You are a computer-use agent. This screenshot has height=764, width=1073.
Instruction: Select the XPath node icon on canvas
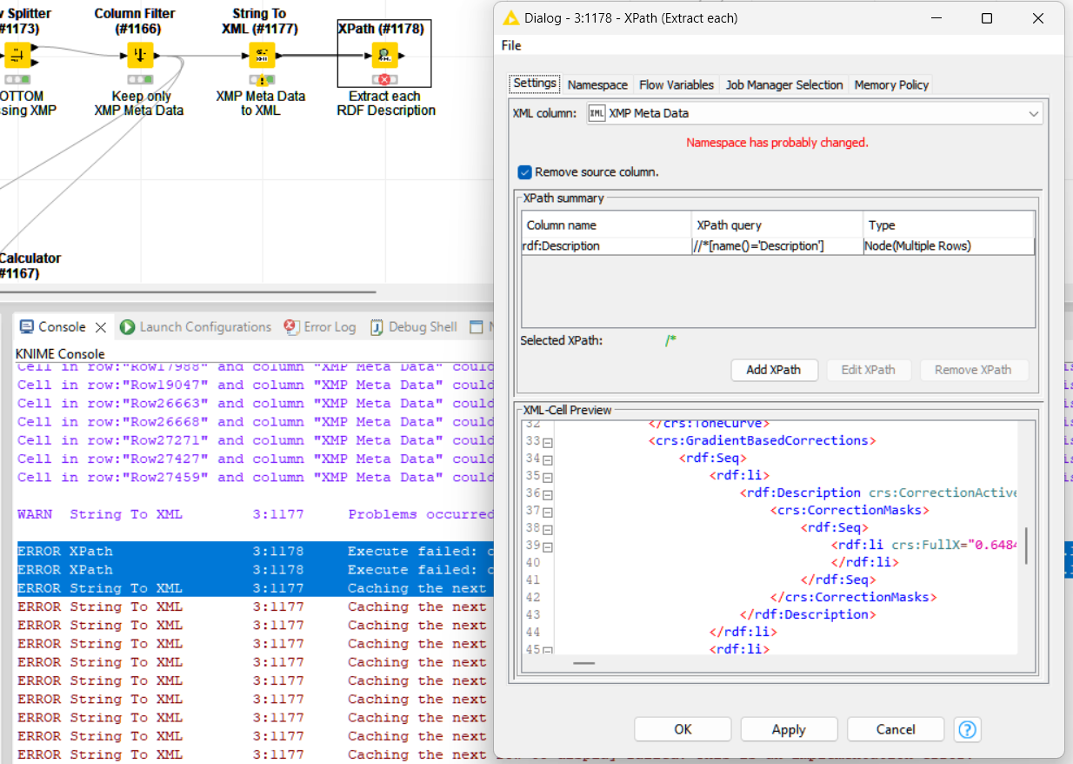383,57
